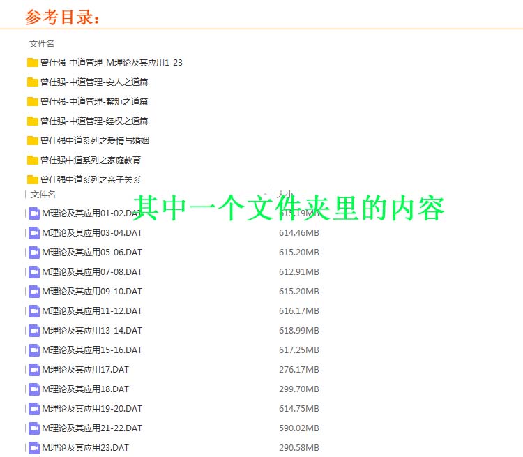Screen dimensions: 523x457
Task: Click the video icon of M理论及其应用01-02.DAT
Action: coord(34,213)
